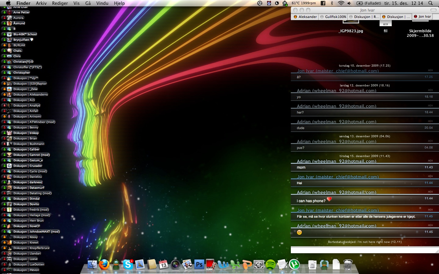Open TextEdit from the Dock
Viewport: 439px width, 274px height.
282,264
